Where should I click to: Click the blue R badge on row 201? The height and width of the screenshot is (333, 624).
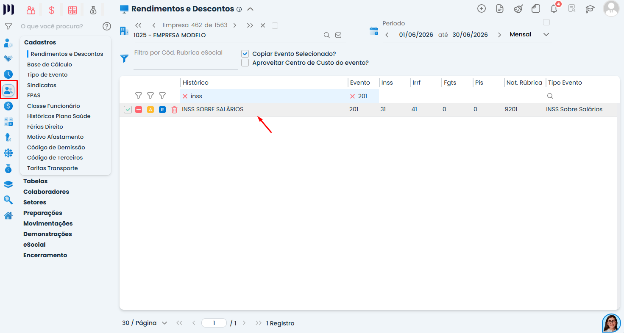point(162,110)
